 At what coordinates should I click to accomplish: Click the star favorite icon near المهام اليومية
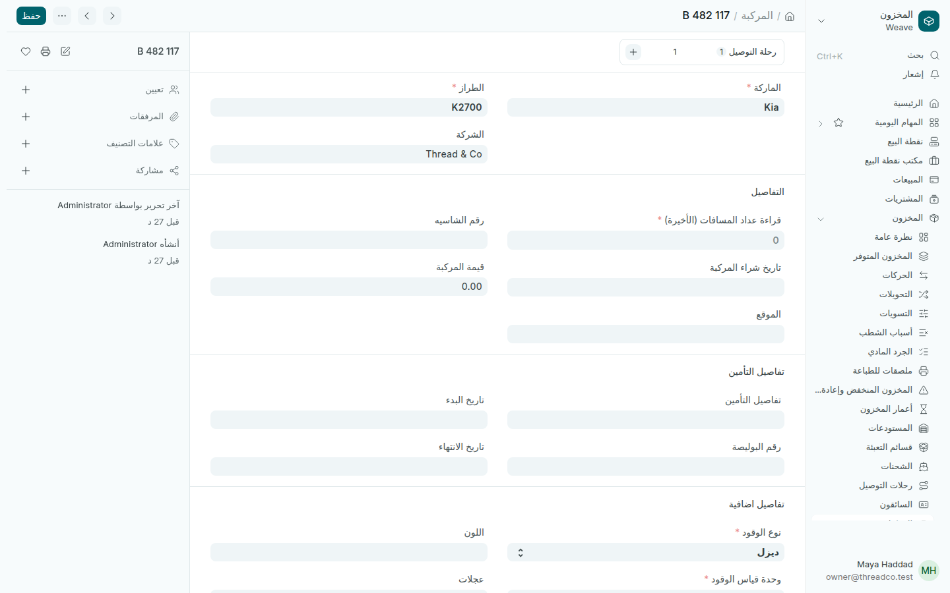click(x=839, y=123)
